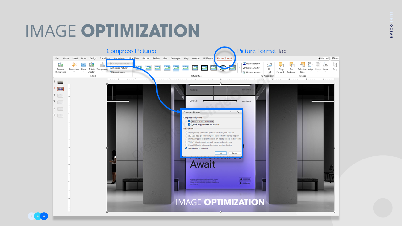Screen dimensions: 402x226
Task: Expand the Reset Picture dropdown arrow
Action: point(128,72)
